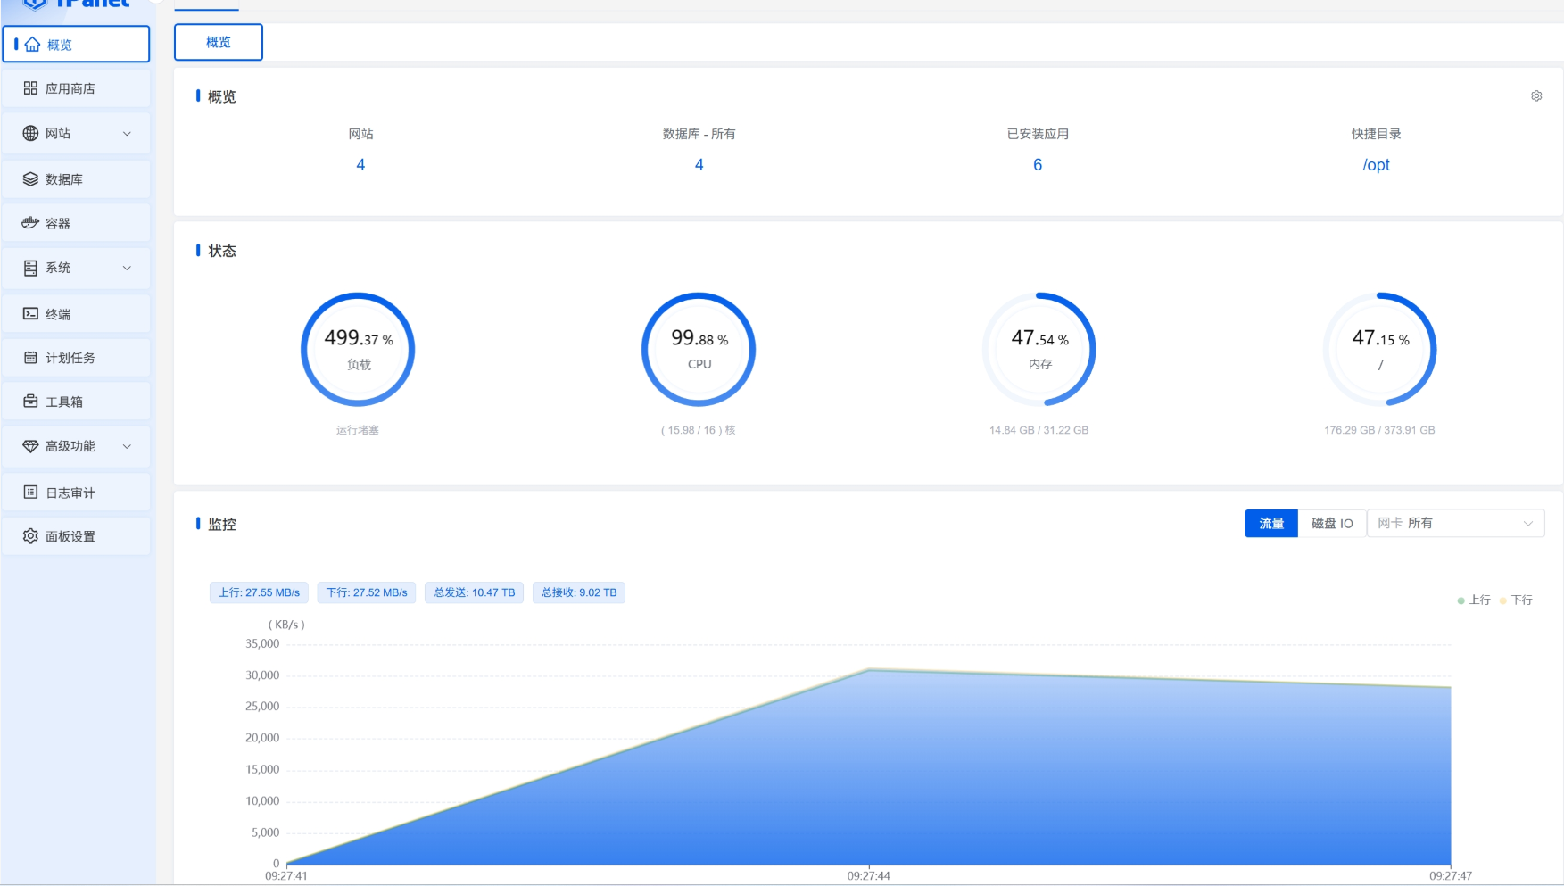Click the 面板设置 panel settings gear icon
1564x886 pixels.
30,536
